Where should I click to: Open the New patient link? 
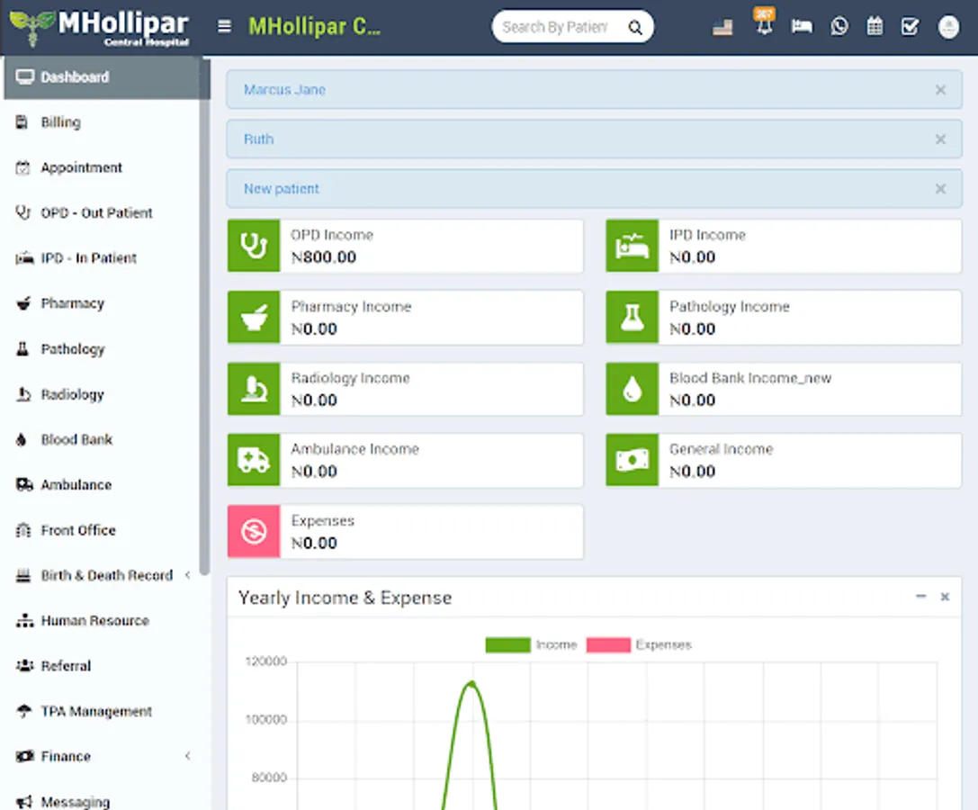pos(281,188)
